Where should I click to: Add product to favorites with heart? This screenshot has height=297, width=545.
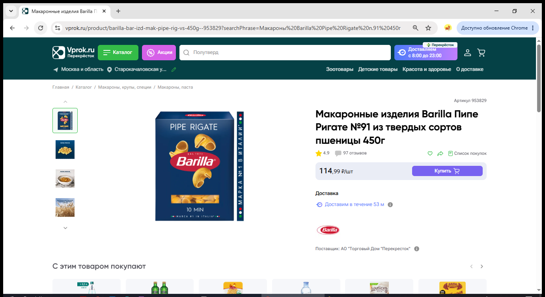(x=430, y=153)
